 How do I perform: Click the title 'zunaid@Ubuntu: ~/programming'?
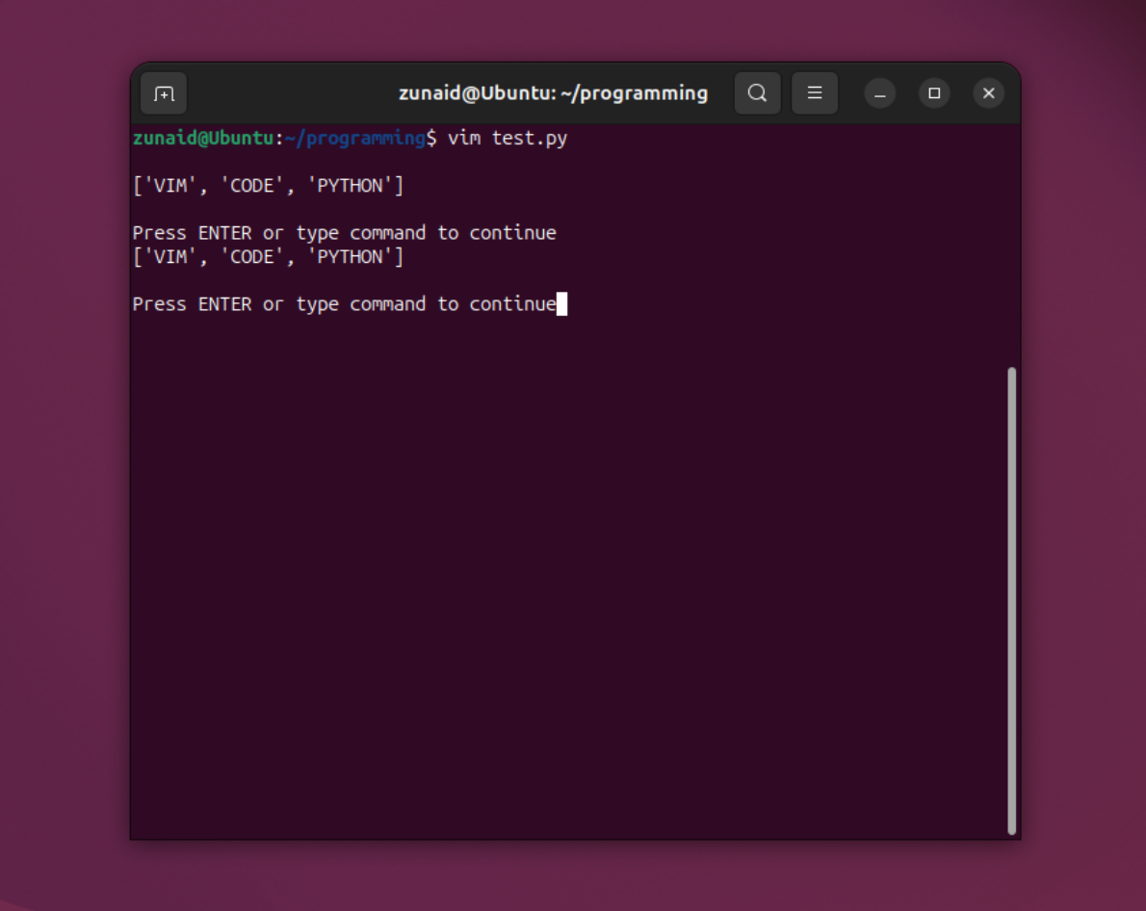point(554,93)
